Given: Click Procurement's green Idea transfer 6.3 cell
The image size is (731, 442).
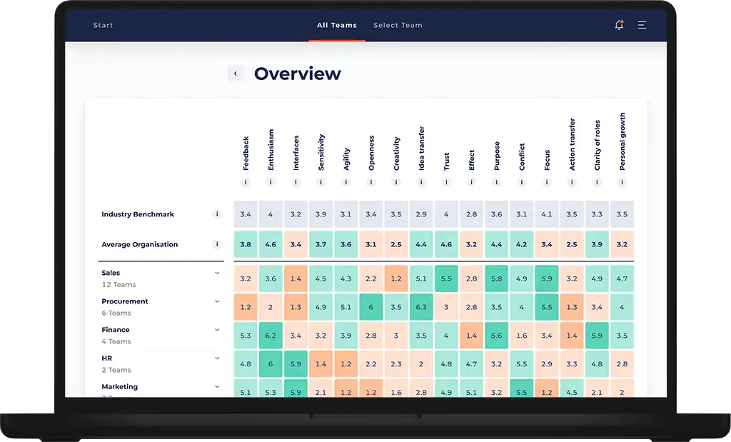Looking at the screenshot, I should (421, 307).
